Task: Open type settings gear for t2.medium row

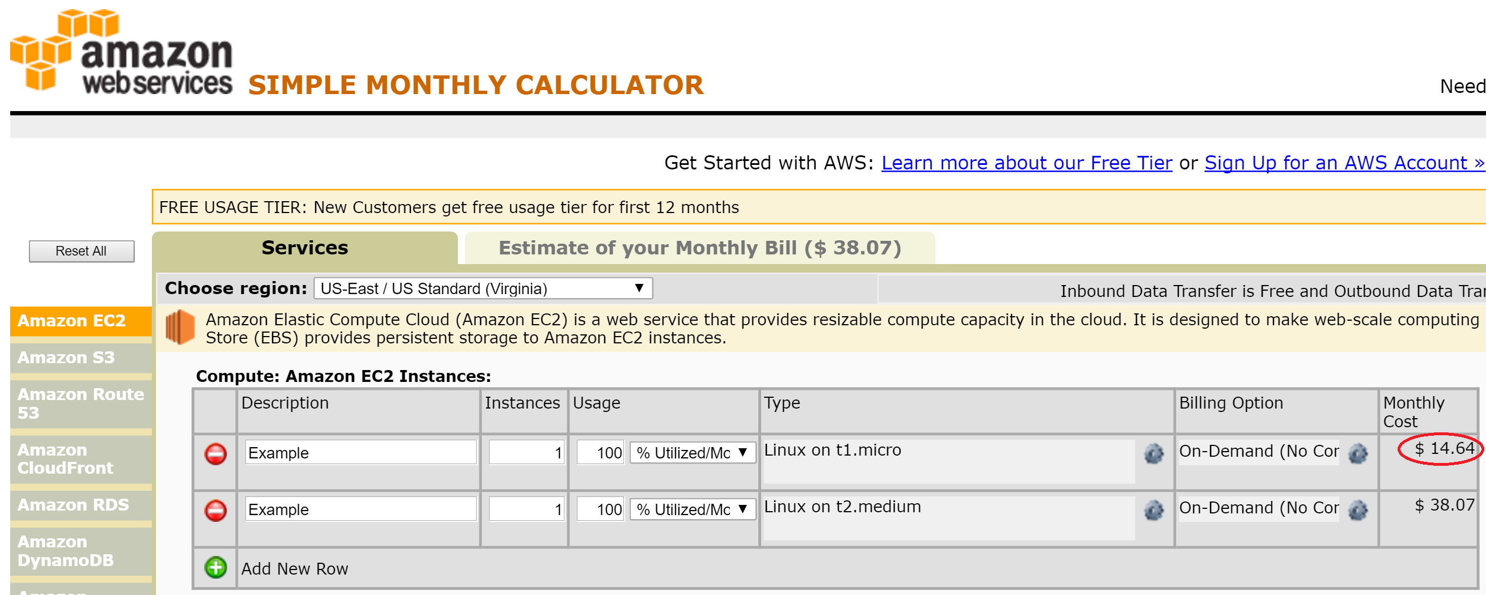Action: (x=1154, y=510)
